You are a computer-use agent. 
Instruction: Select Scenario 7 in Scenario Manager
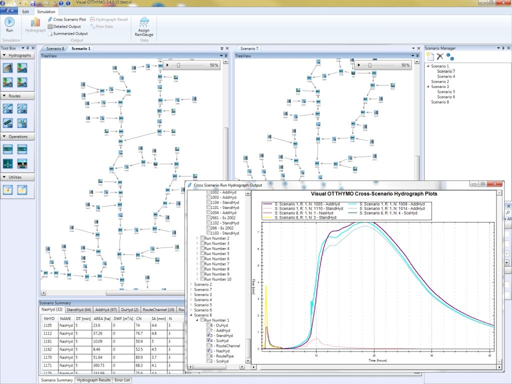click(x=446, y=71)
